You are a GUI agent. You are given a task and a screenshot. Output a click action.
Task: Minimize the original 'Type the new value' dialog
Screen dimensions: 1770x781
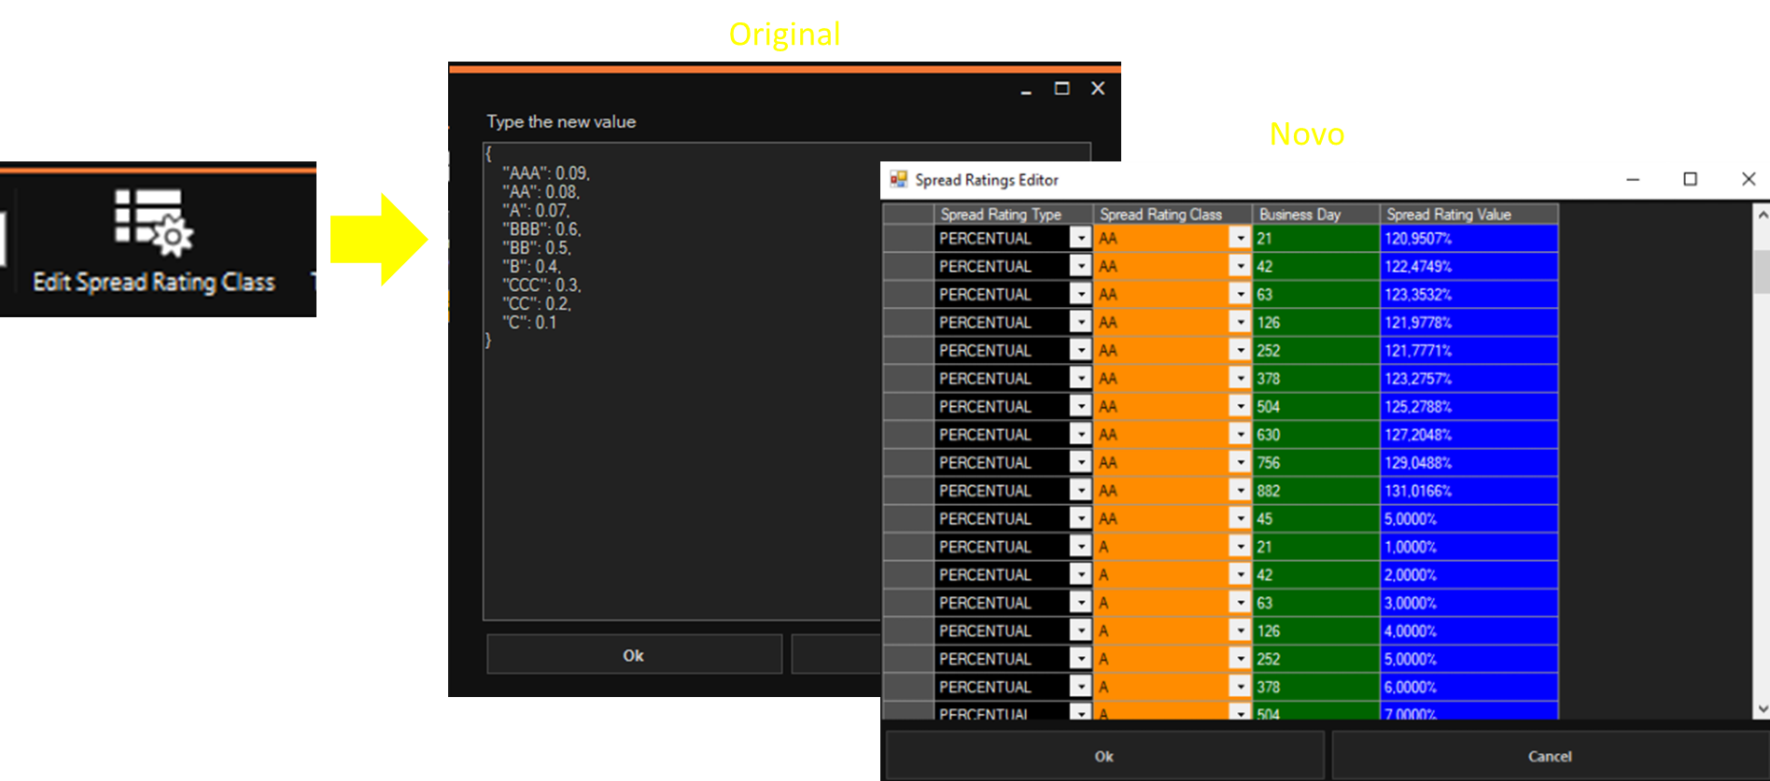tap(1026, 91)
